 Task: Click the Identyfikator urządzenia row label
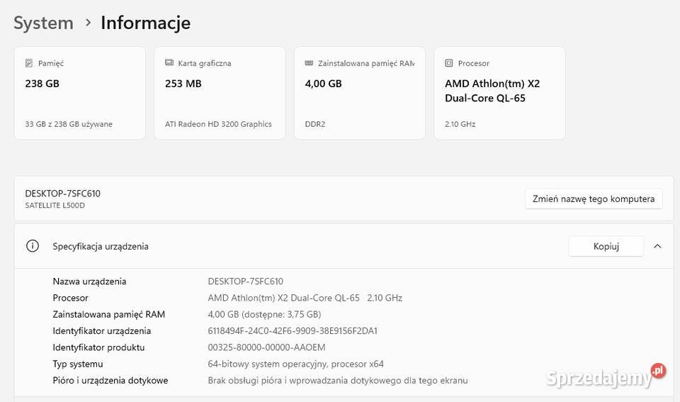(x=101, y=331)
